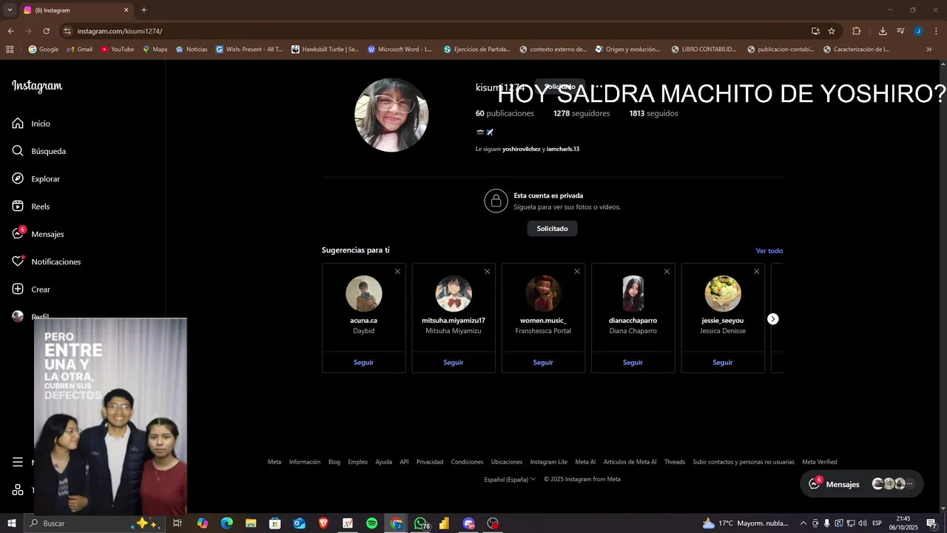Open Inicio from the Instagram sidebar
The width and height of the screenshot is (947, 533).
pyautogui.click(x=31, y=124)
